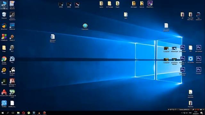This screenshot has height=115, width=205.
Task: Select the Outlast 2 shortcut
Action: [x=4, y=82]
